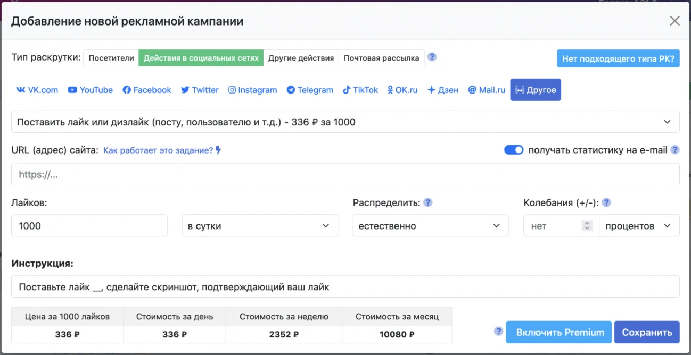Image resolution: width=691 pixels, height=355 pixels.
Task: Toggle the e-mail statistics switch
Action: [514, 150]
